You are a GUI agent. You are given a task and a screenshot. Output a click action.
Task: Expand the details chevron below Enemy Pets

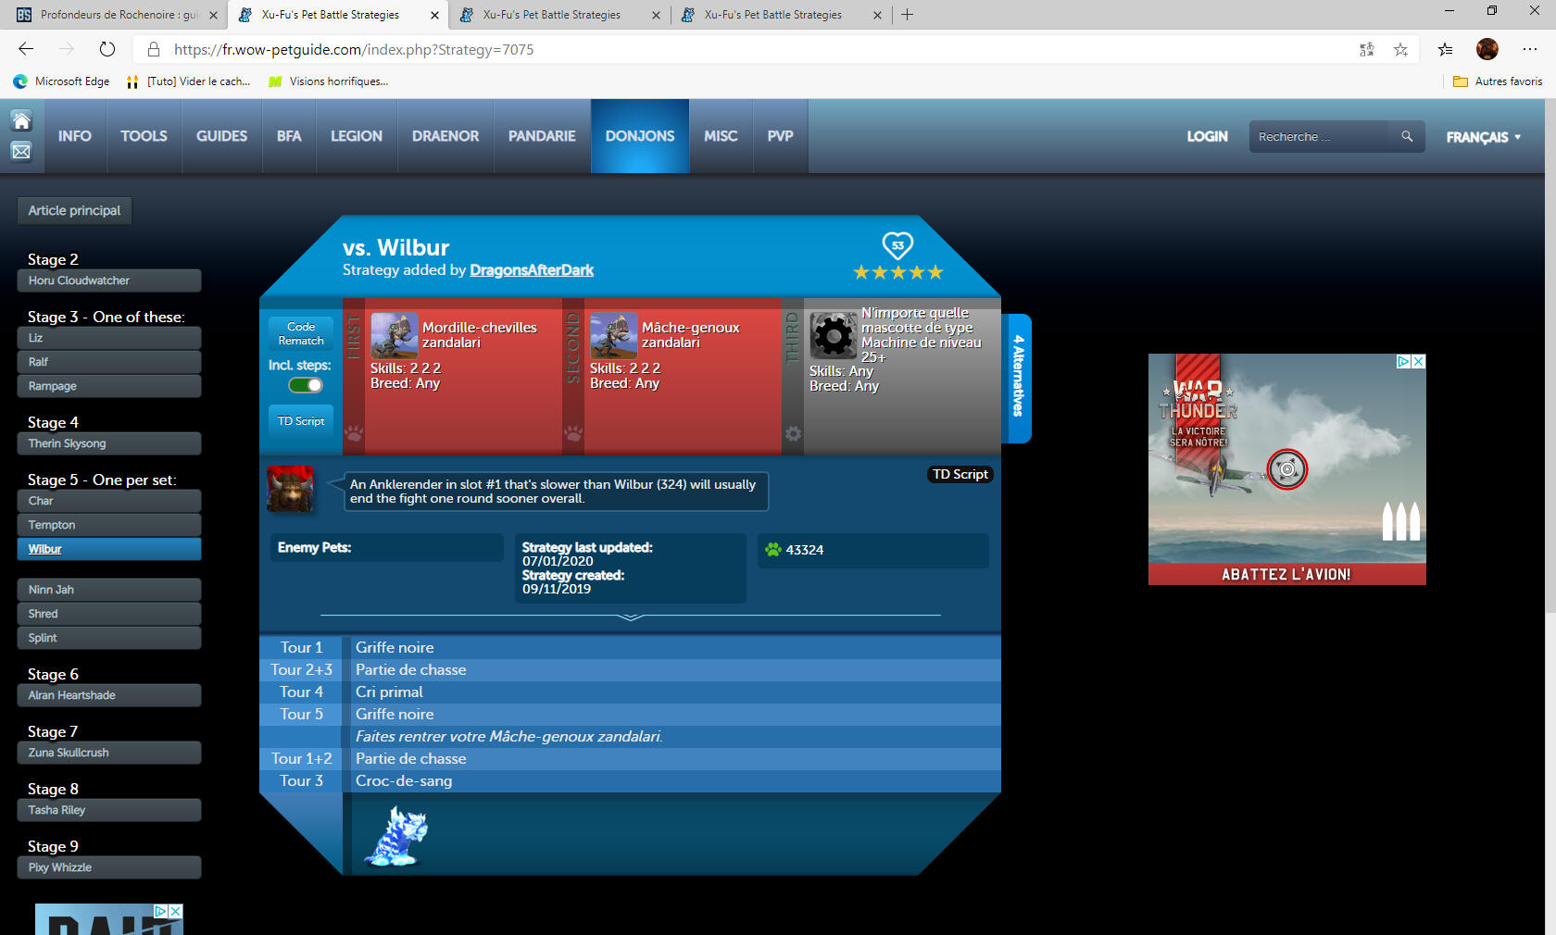(631, 617)
